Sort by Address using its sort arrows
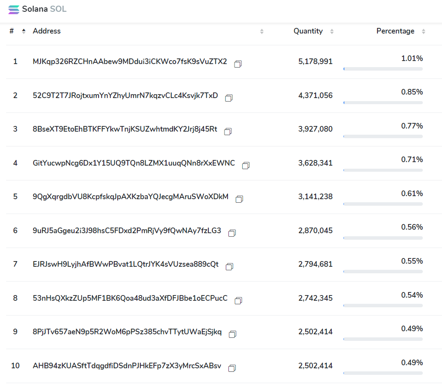The height and width of the screenshot is (384, 442). (x=262, y=31)
